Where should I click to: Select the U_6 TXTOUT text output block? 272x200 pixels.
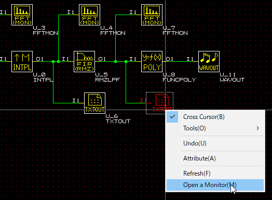pyautogui.click(x=94, y=103)
